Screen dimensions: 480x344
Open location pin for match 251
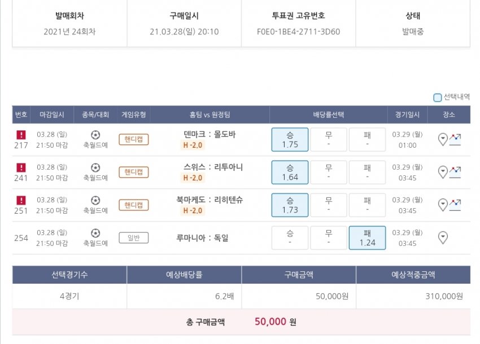point(443,204)
